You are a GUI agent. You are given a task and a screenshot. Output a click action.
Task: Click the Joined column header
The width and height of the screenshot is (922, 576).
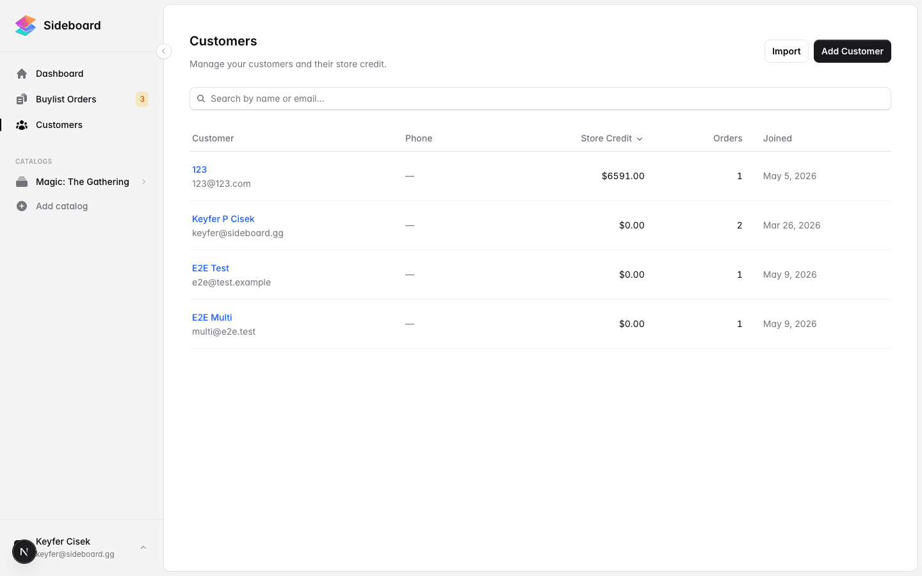[x=777, y=138]
